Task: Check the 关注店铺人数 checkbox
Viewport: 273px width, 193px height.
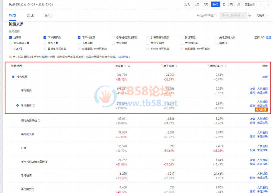Action: [x=216, y=37]
